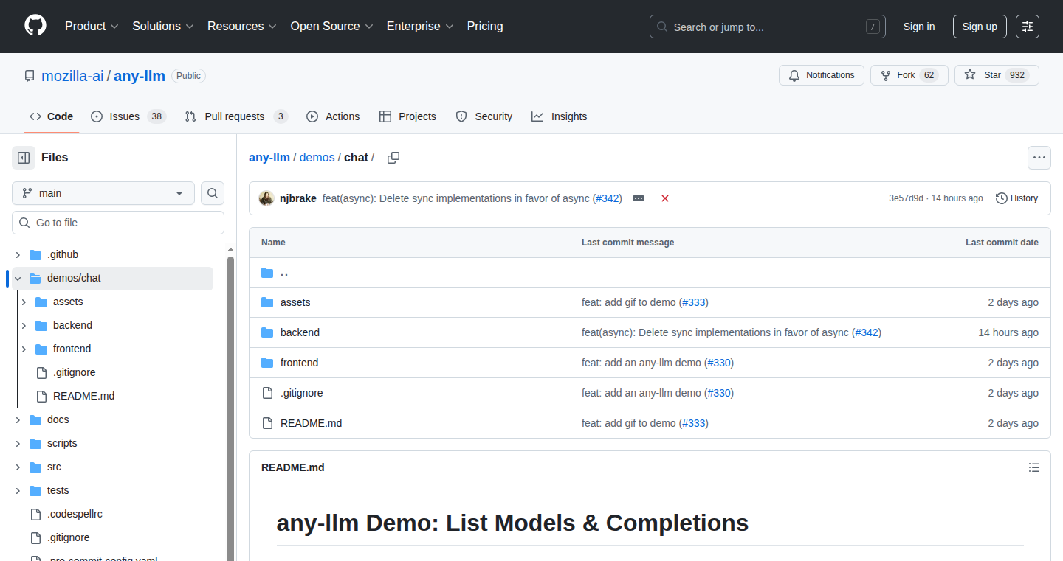Open njbrake's avatar image
The height and width of the screenshot is (561, 1063).
point(266,198)
